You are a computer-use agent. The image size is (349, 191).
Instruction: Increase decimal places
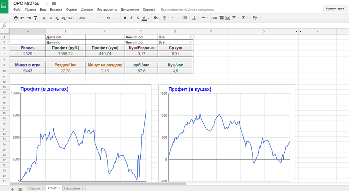(x=63, y=18)
